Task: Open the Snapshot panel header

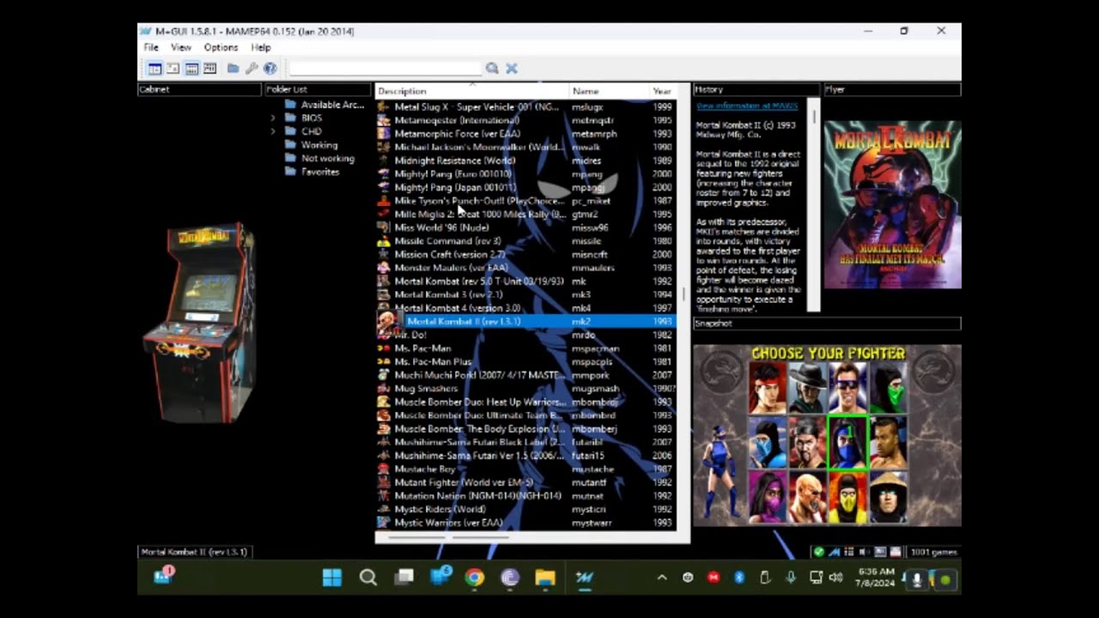Action: point(827,324)
